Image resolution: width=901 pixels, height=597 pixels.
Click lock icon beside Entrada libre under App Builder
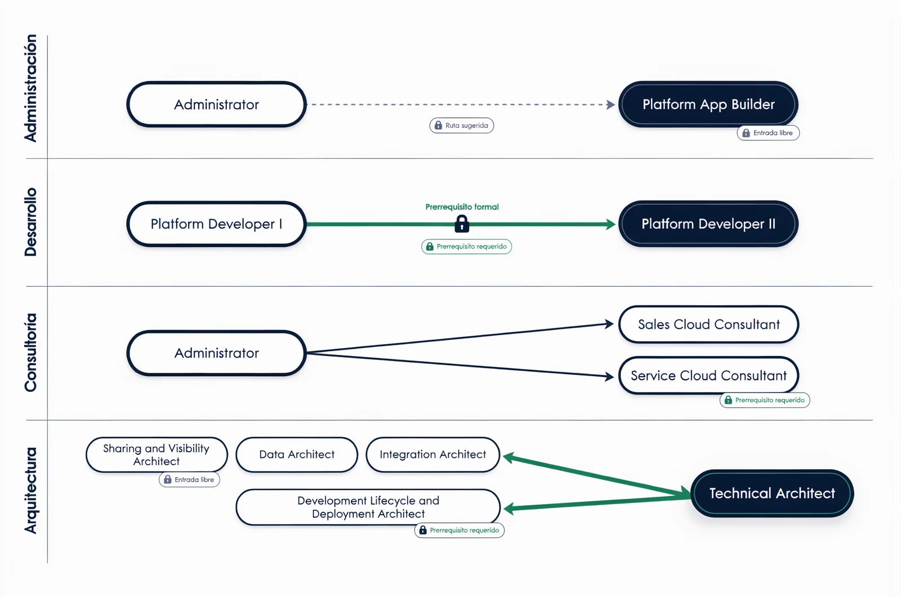point(746,133)
